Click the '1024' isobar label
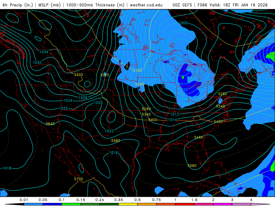The width and height of the screenshot is (275, 206). 68,100
